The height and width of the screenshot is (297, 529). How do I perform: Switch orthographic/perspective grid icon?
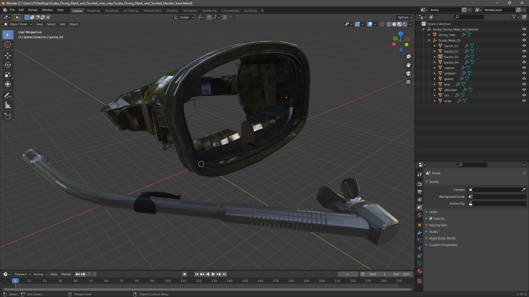click(x=408, y=82)
